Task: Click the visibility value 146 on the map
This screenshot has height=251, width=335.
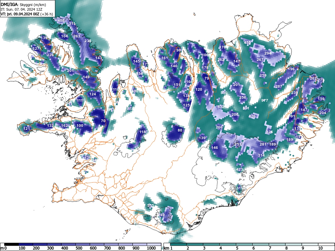Action: pos(214,148)
